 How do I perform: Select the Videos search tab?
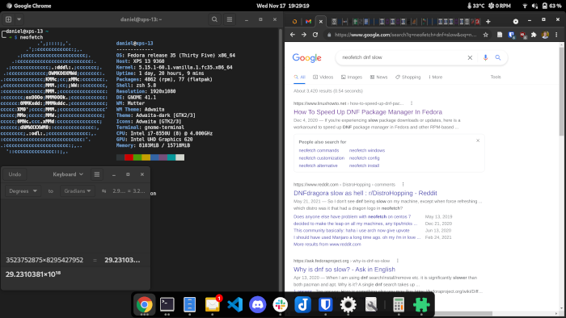(323, 77)
